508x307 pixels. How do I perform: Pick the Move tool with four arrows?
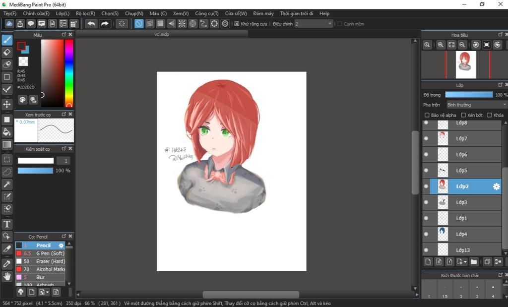point(7,104)
